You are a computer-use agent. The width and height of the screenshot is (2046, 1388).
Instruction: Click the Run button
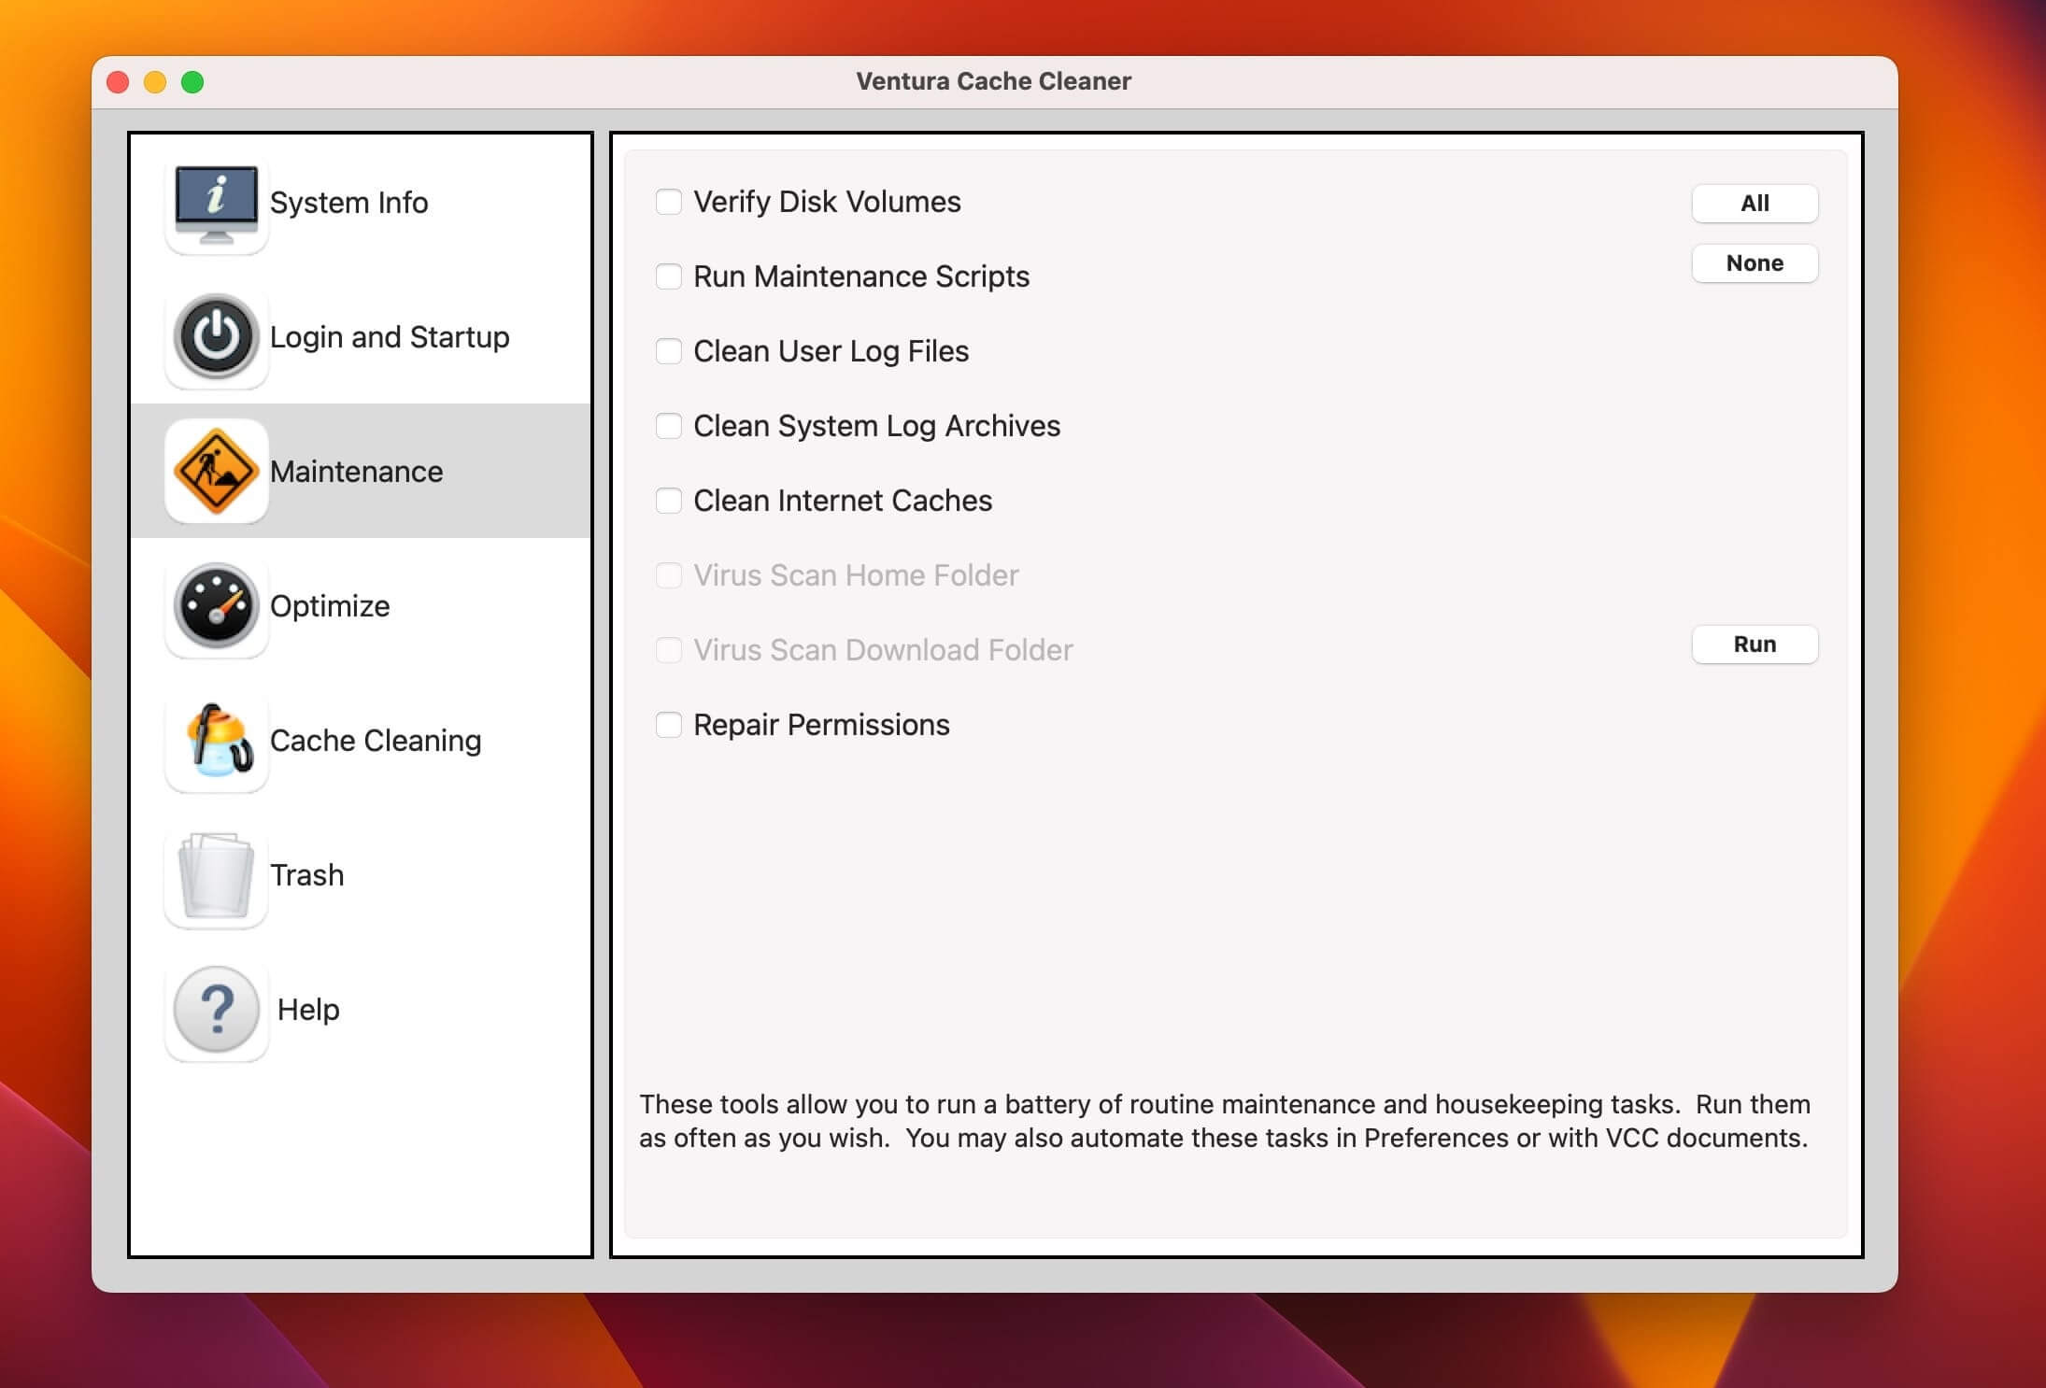[x=1755, y=644]
